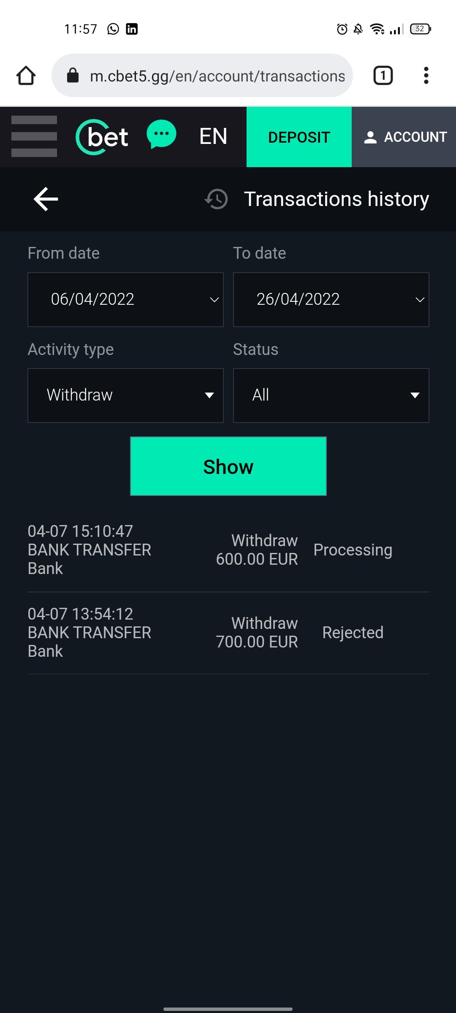Switch language using EN selector

tap(213, 136)
